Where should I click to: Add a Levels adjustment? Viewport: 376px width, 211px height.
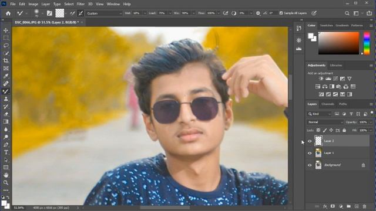pyautogui.click(x=328, y=79)
